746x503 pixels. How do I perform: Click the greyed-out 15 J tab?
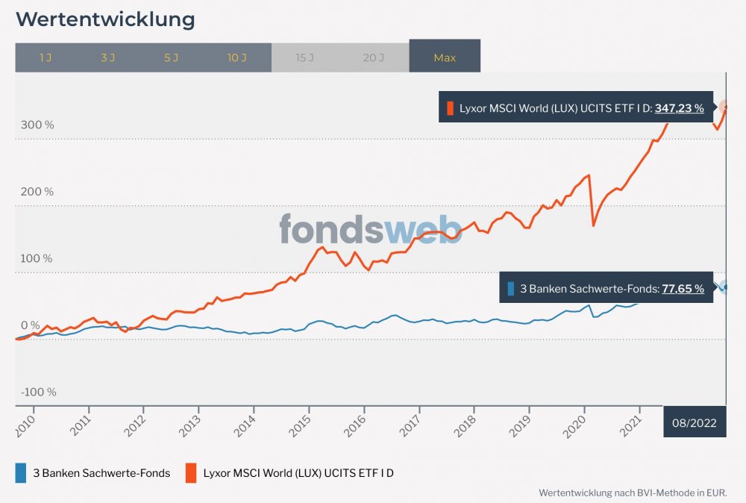pyautogui.click(x=304, y=57)
